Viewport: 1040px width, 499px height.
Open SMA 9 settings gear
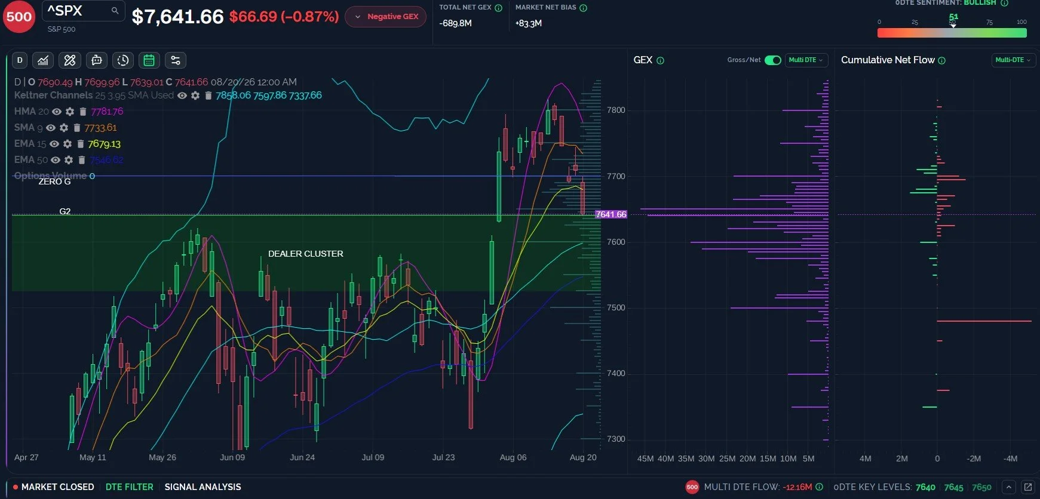click(x=64, y=128)
